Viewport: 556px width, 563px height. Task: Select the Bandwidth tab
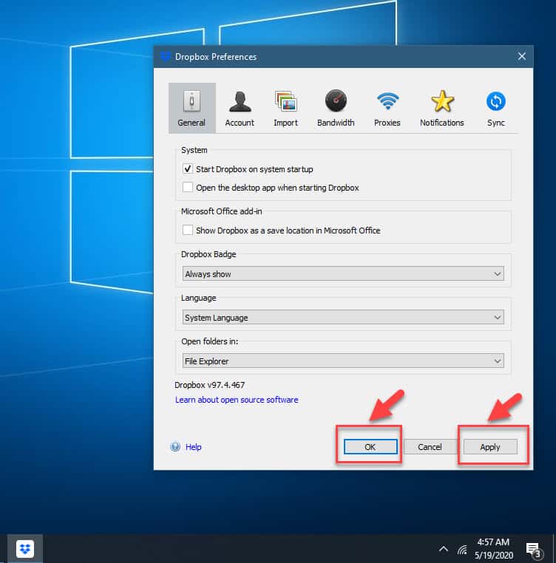pos(336,108)
